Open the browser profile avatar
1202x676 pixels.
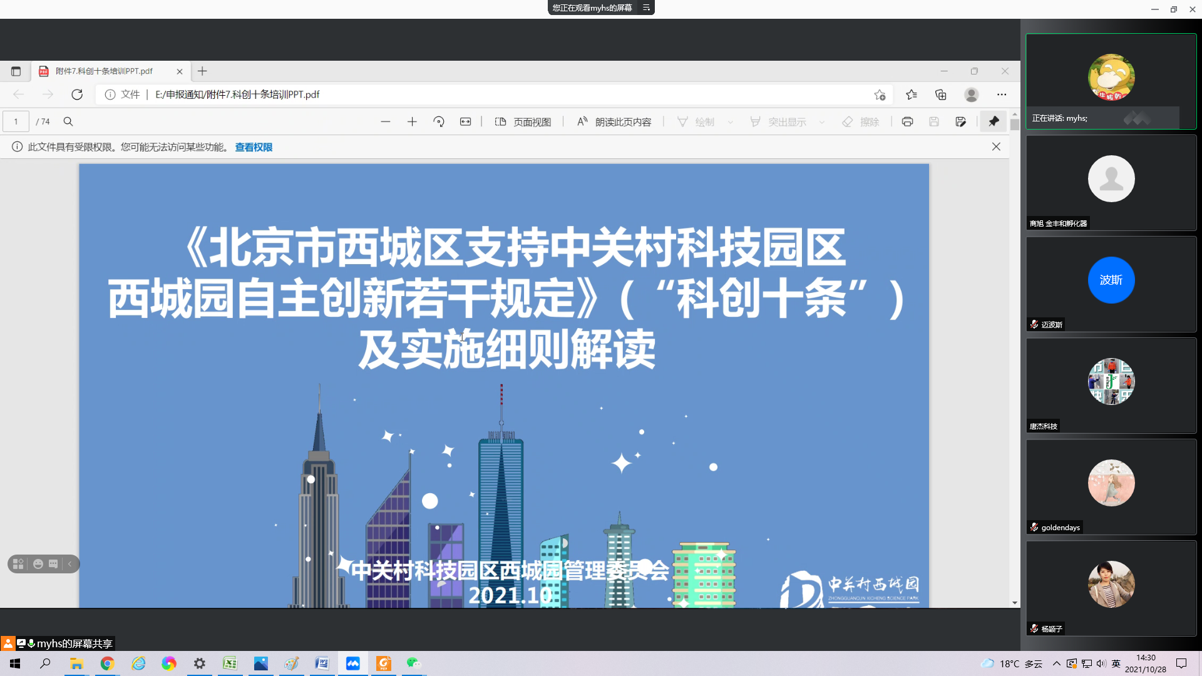[x=972, y=95]
